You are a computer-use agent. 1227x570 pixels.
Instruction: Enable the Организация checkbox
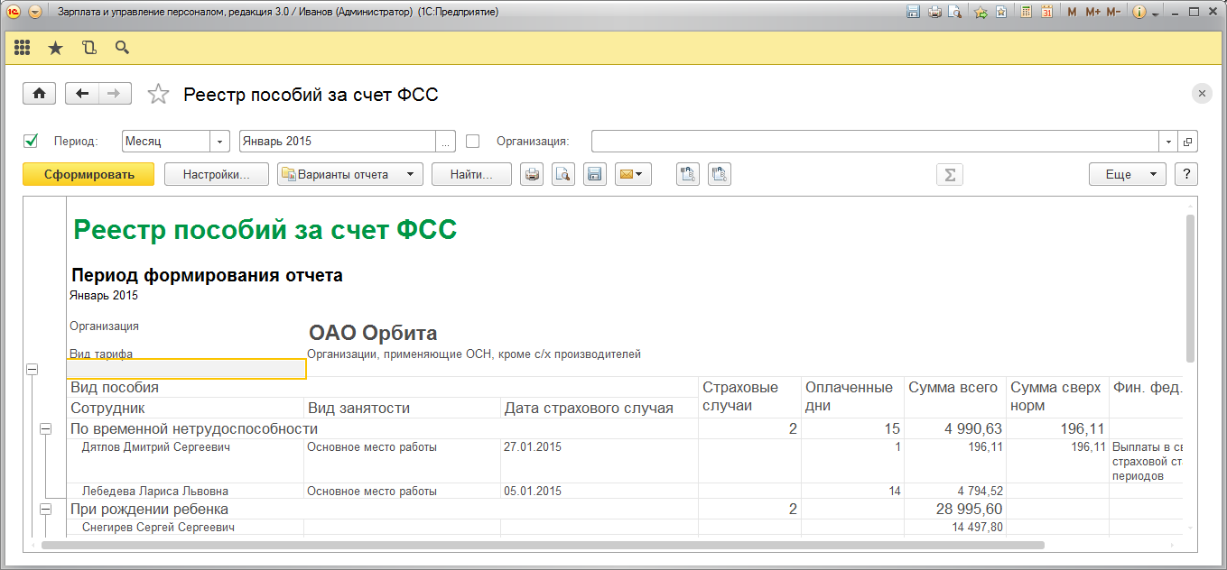[472, 141]
